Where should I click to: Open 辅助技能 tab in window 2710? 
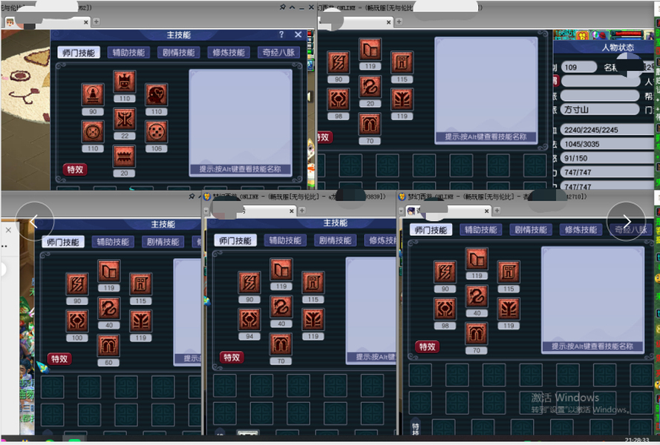click(480, 230)
